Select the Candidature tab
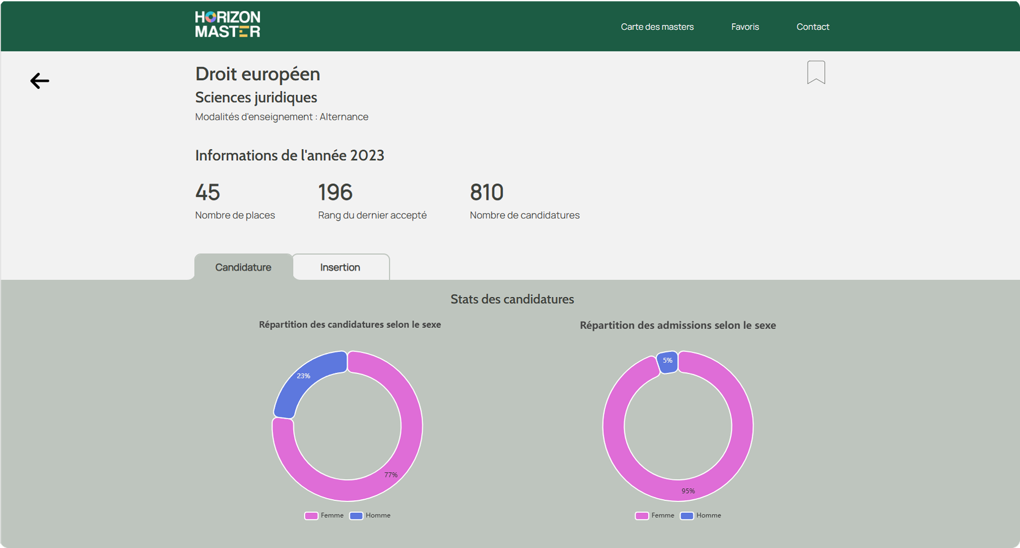1020x548 pixels. click(x=243, y=267)
